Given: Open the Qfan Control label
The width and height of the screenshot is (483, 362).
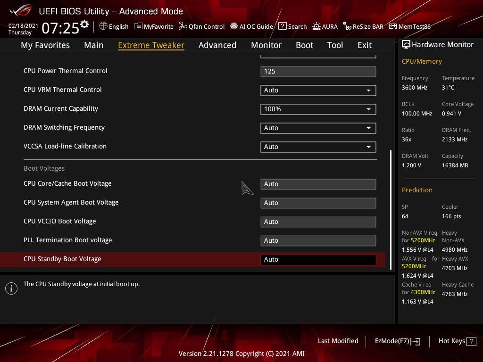Looking at the screenshot, I should 207,26.
